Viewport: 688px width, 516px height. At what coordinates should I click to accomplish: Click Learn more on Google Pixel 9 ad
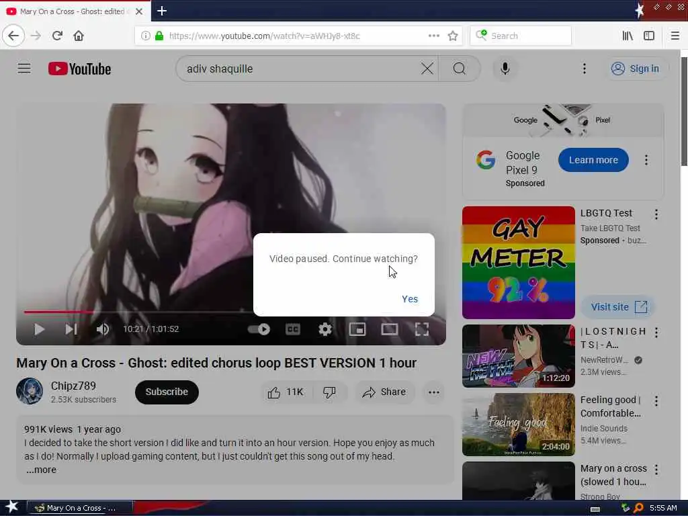tap(593, 160)
